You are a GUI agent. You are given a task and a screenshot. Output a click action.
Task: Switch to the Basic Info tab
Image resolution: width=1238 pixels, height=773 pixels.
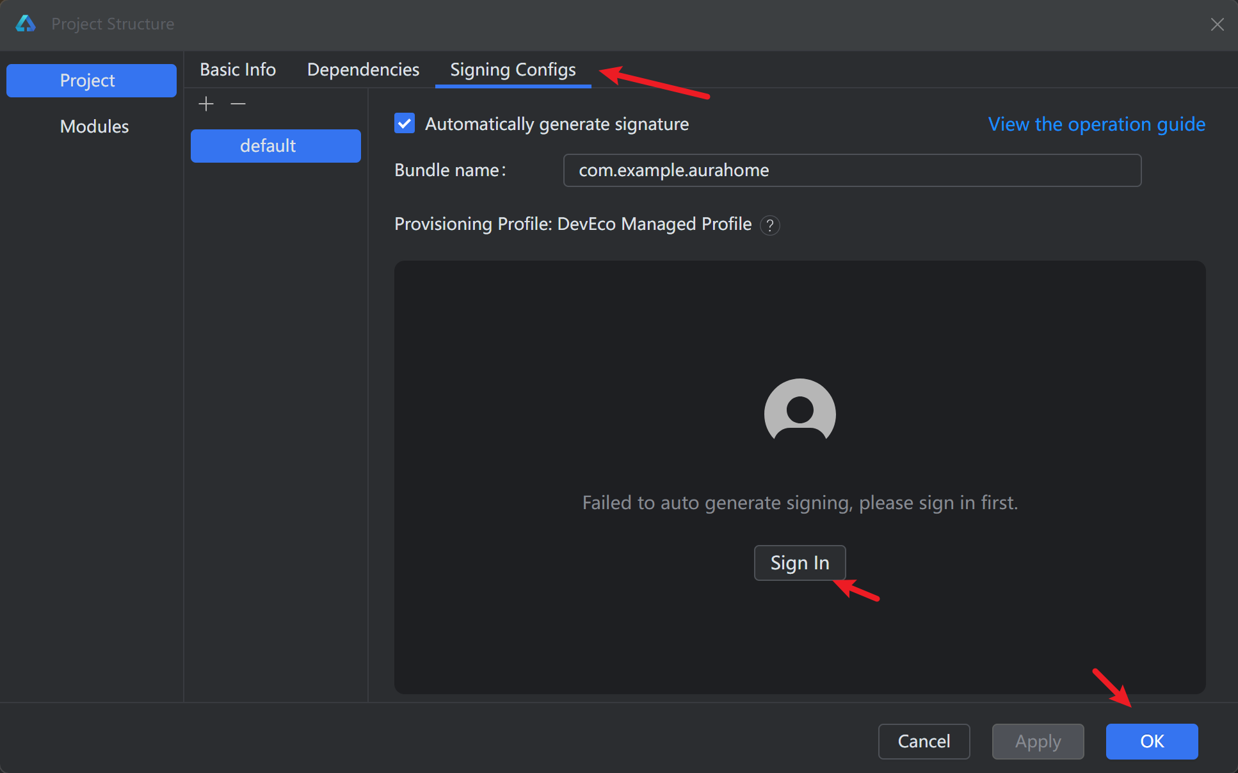click(237, 69)
